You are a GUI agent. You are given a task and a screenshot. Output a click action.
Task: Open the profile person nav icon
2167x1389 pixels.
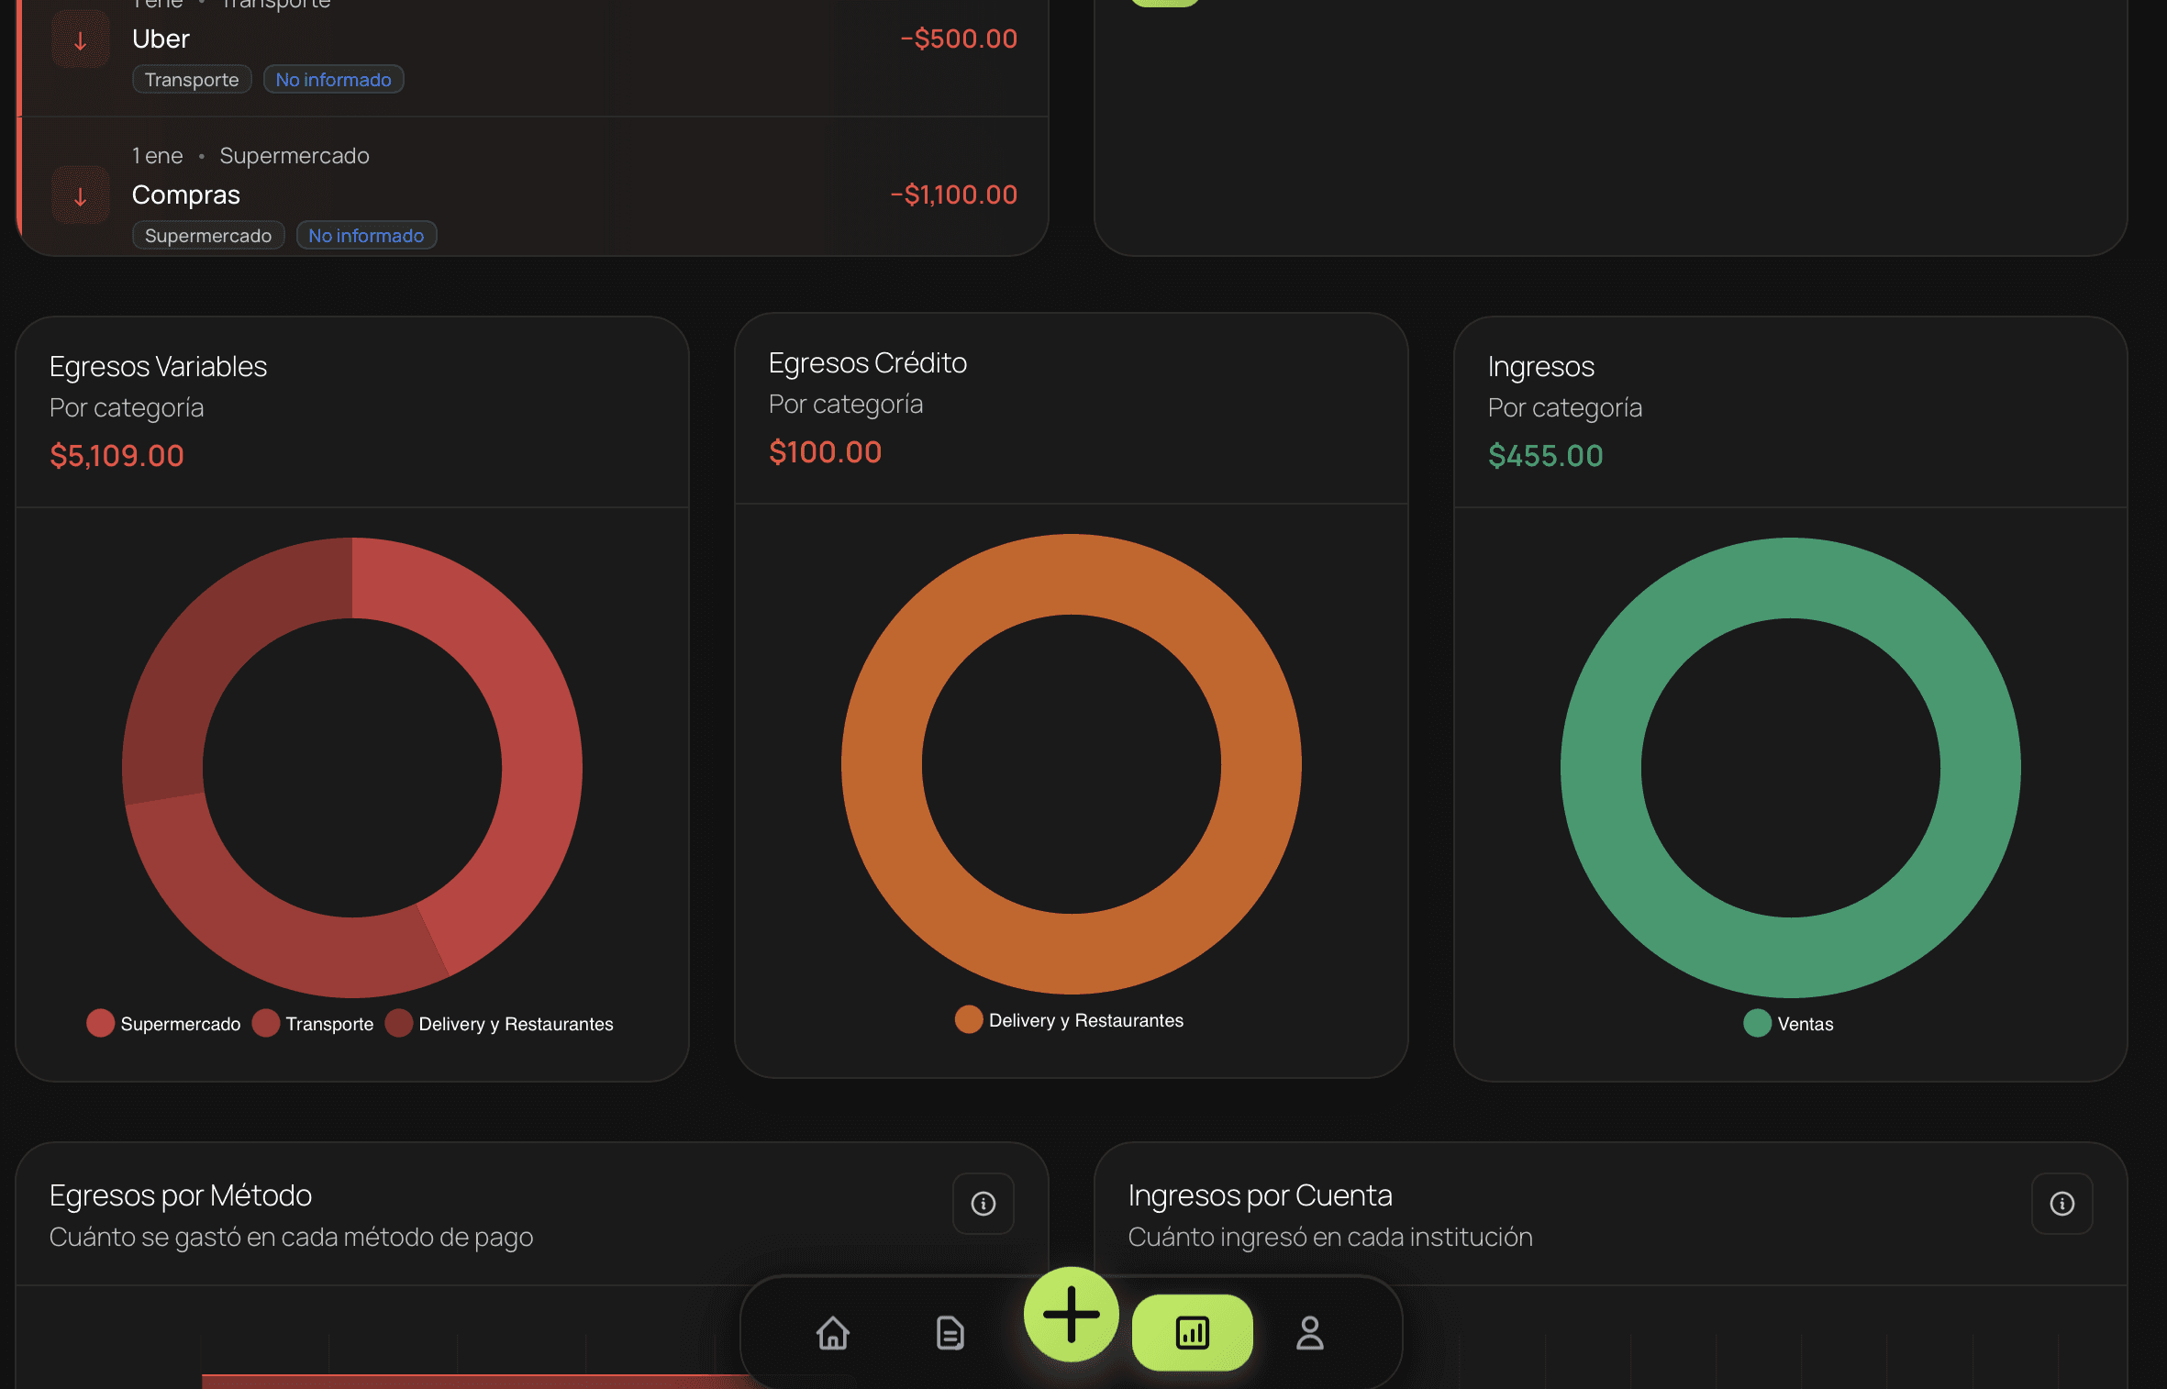[1309, 1332]
